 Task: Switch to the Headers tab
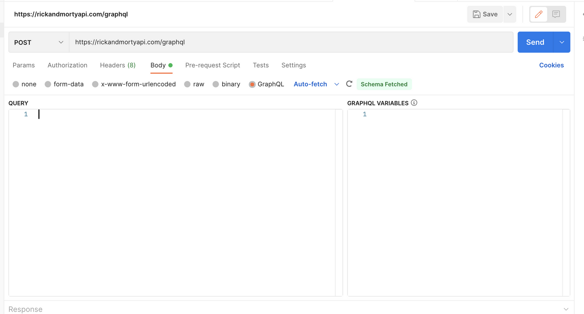click(x=118, y=65)
